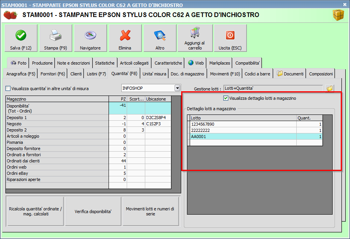Viewport: 350px width, 239px height.
Task: Open the Compatibilita' tab
Action: click(247, 63)
